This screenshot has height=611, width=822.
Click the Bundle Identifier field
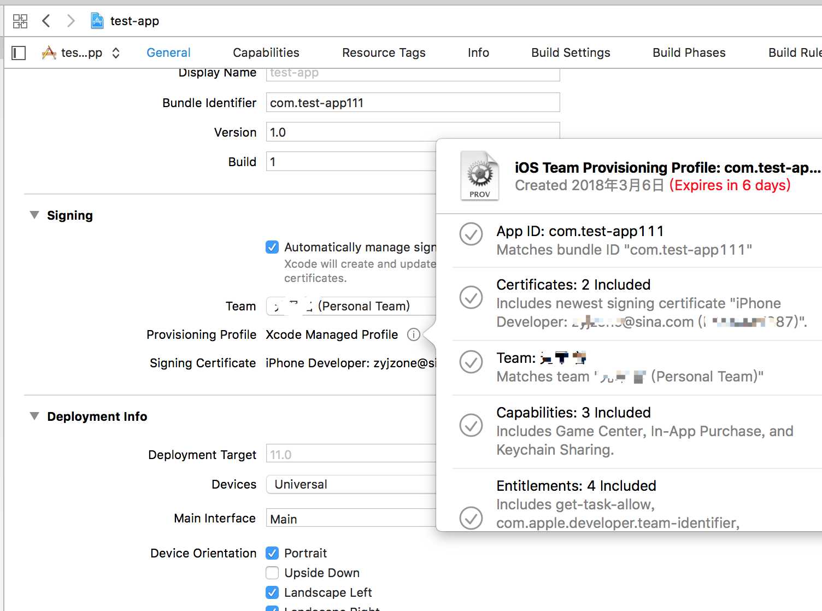tap(413, 103)
